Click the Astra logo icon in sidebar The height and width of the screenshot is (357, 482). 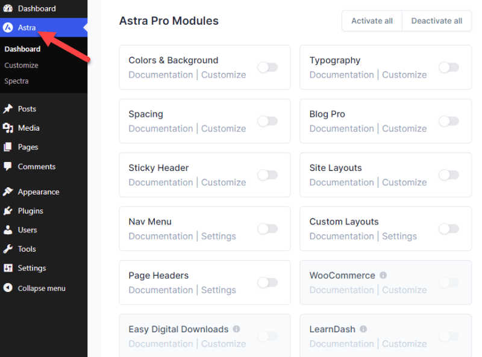click(x=8, y=28)
